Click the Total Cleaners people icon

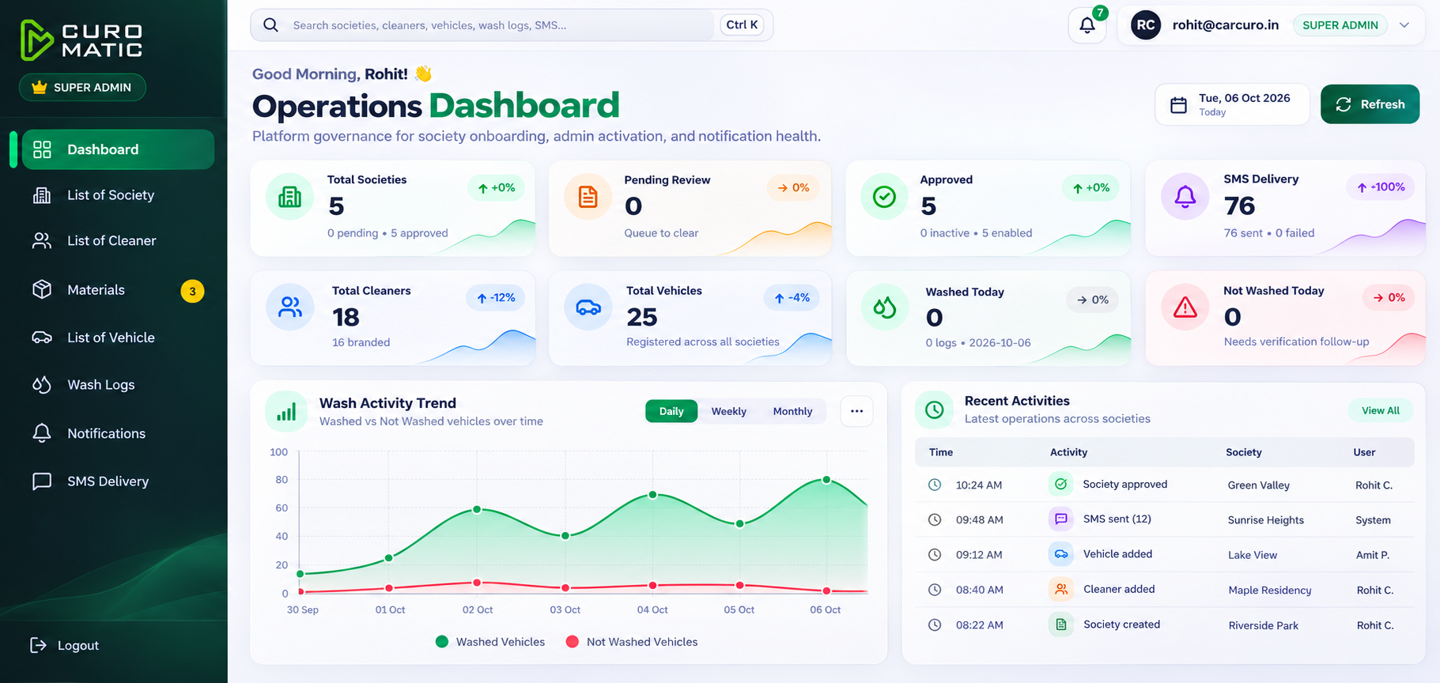[x=289, y=308]
